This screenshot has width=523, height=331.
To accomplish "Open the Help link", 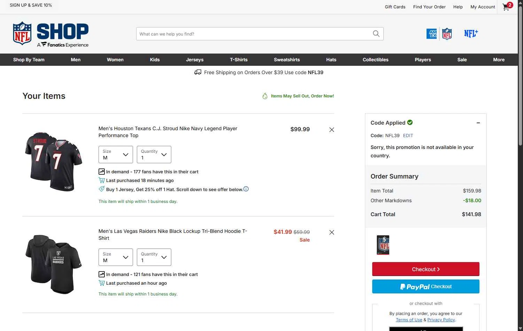I will (458, 7).
